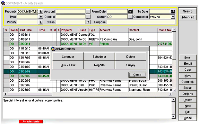The height and width of the screenshot is (126, 199).
Task: Click the Owner lookup ellipsis button
Action: click(130, 17)
